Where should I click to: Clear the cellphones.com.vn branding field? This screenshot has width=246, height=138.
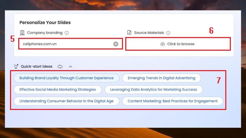point(116,44)
